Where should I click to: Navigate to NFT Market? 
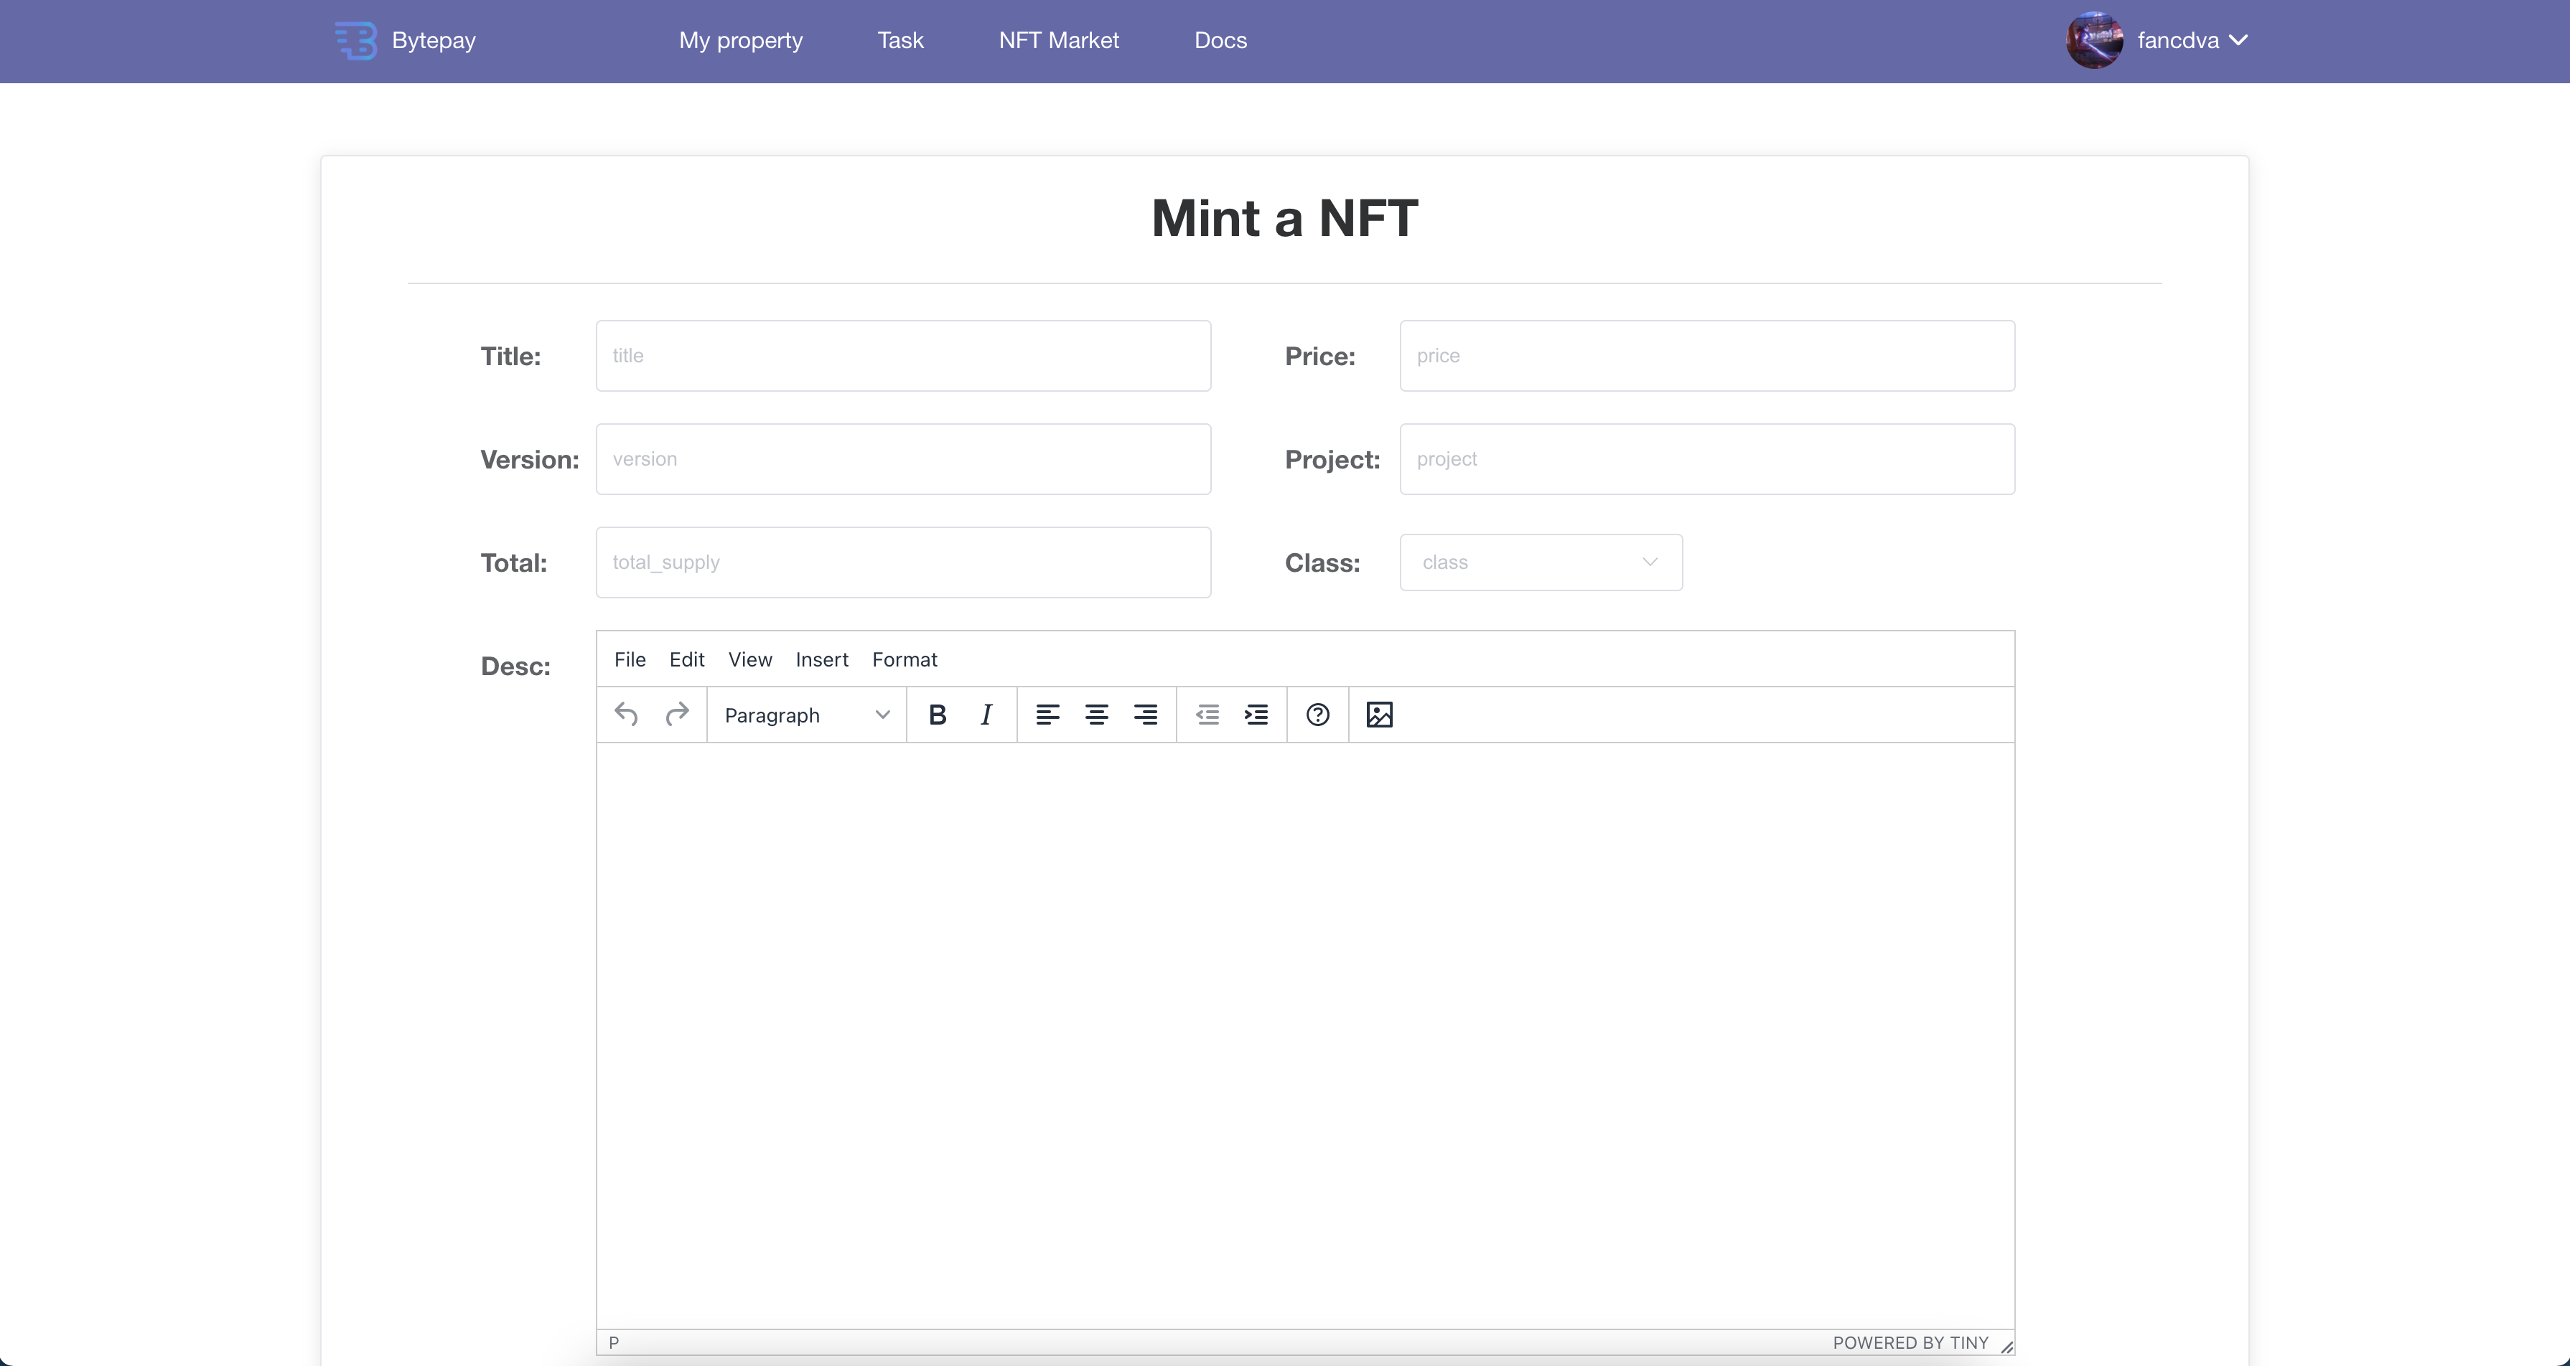click(1060, 41)
